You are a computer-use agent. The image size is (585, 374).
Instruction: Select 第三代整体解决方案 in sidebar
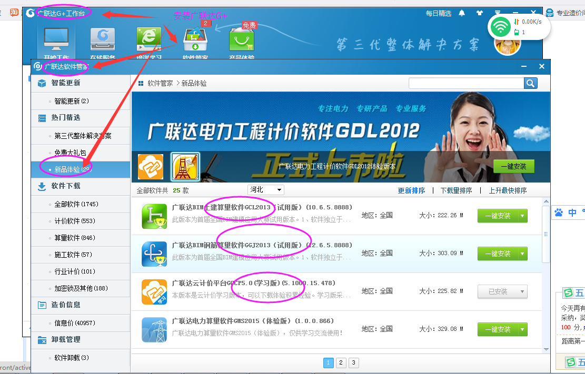81,136
